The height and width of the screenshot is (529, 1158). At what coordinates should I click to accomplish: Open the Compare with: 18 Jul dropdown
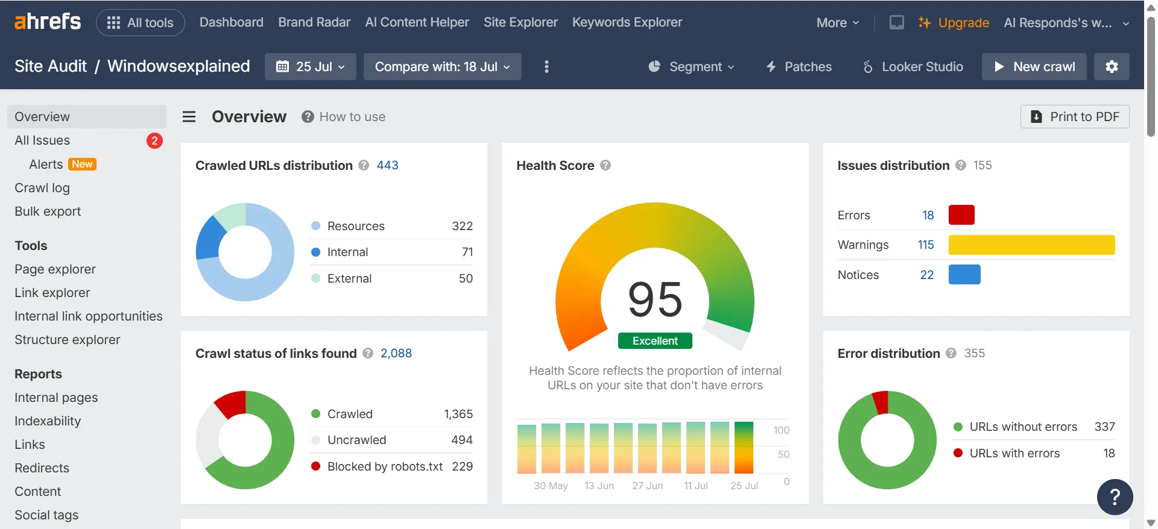coord(443,66)
